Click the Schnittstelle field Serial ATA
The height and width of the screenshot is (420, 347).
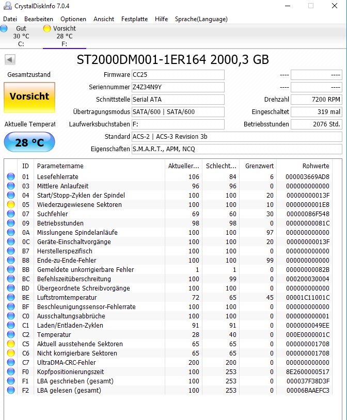pyautogui.click(x=178, y=100)
